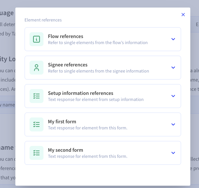
Task: Click My second form's 'Text response' description
Action: (x=87, y=156)
